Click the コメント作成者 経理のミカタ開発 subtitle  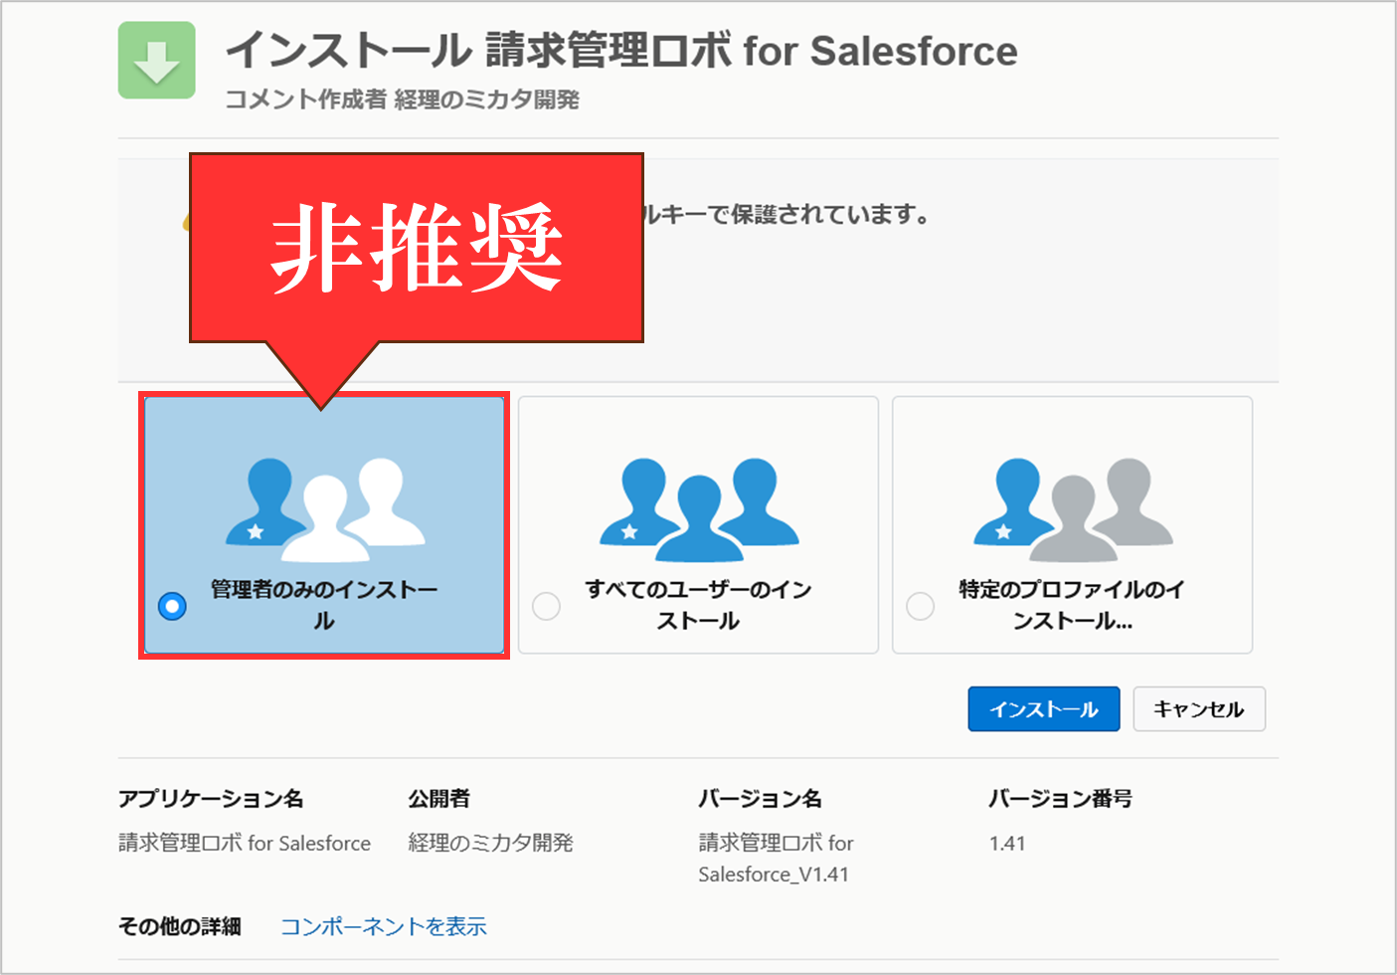[402, 99]
